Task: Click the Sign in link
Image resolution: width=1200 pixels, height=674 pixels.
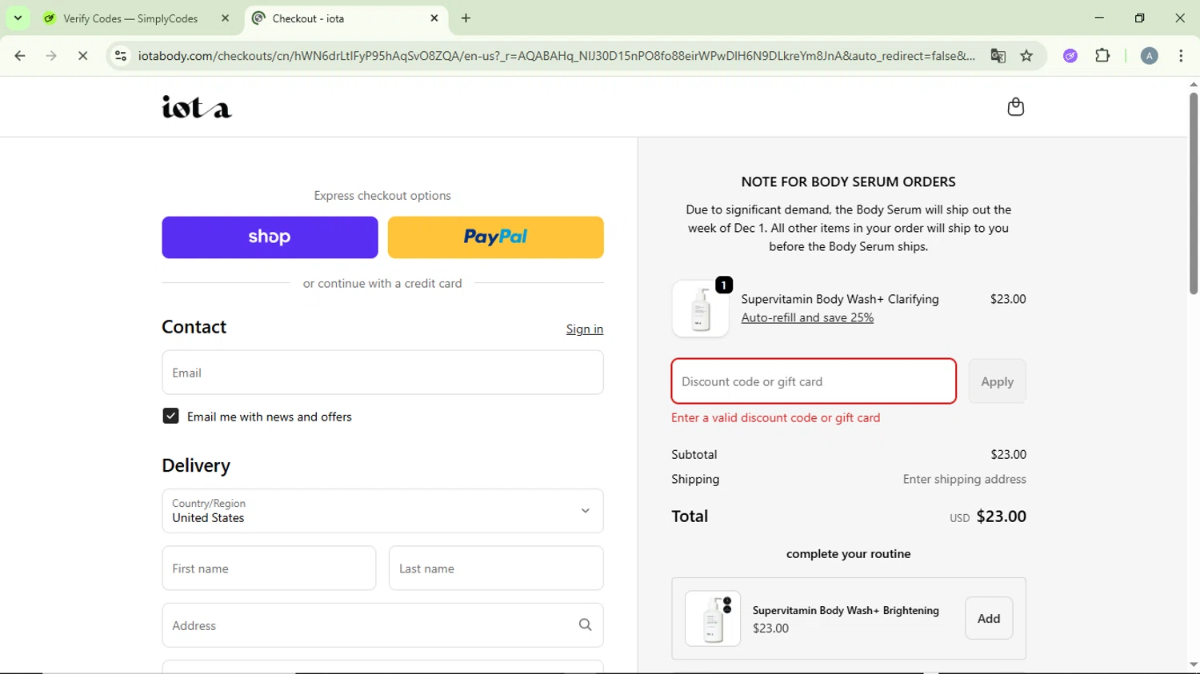Action: [585, 329]
